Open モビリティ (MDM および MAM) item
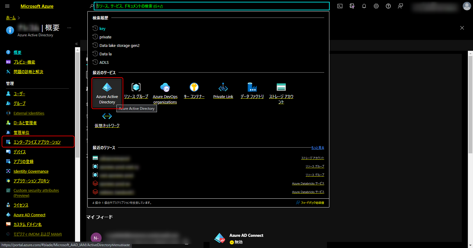This screenshot has height=248, width=473. coord(38,234)
